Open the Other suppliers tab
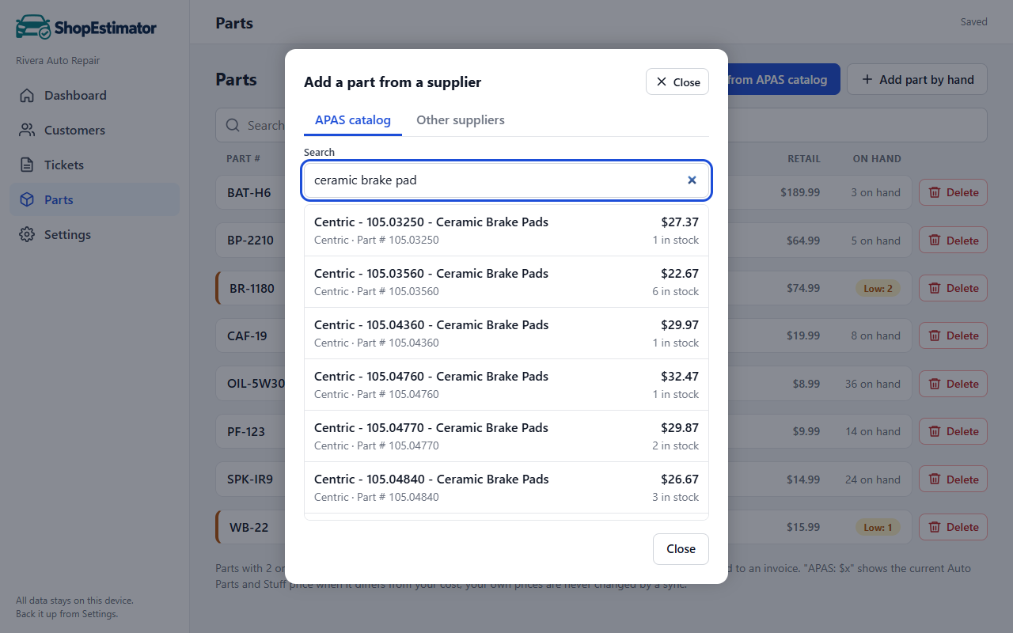1013x633 pixels. click(461, 120)
